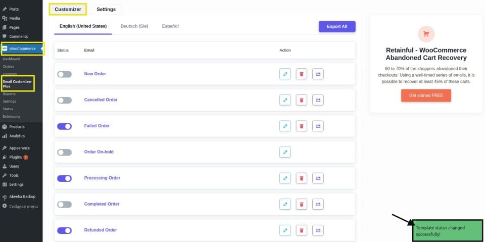Image resolution: width=485 pixels, height=242 pixels.
Task: Delete the Failed Order template
Action: [301, 126]
